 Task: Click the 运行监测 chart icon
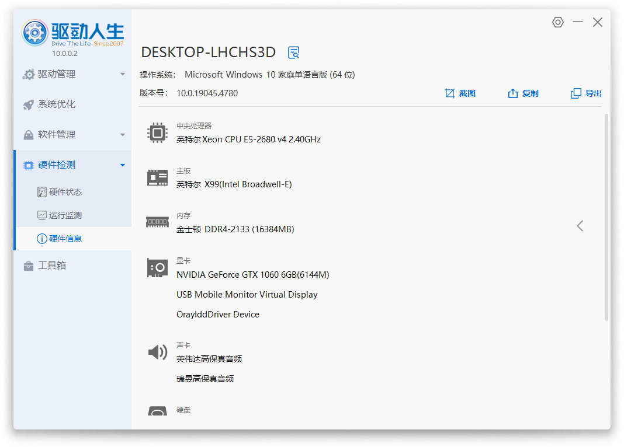click(x=42, y=215)
